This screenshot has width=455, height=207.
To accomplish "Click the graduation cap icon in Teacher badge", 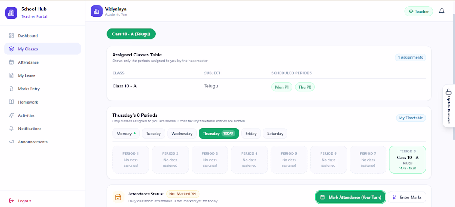I will pos(411,12).
